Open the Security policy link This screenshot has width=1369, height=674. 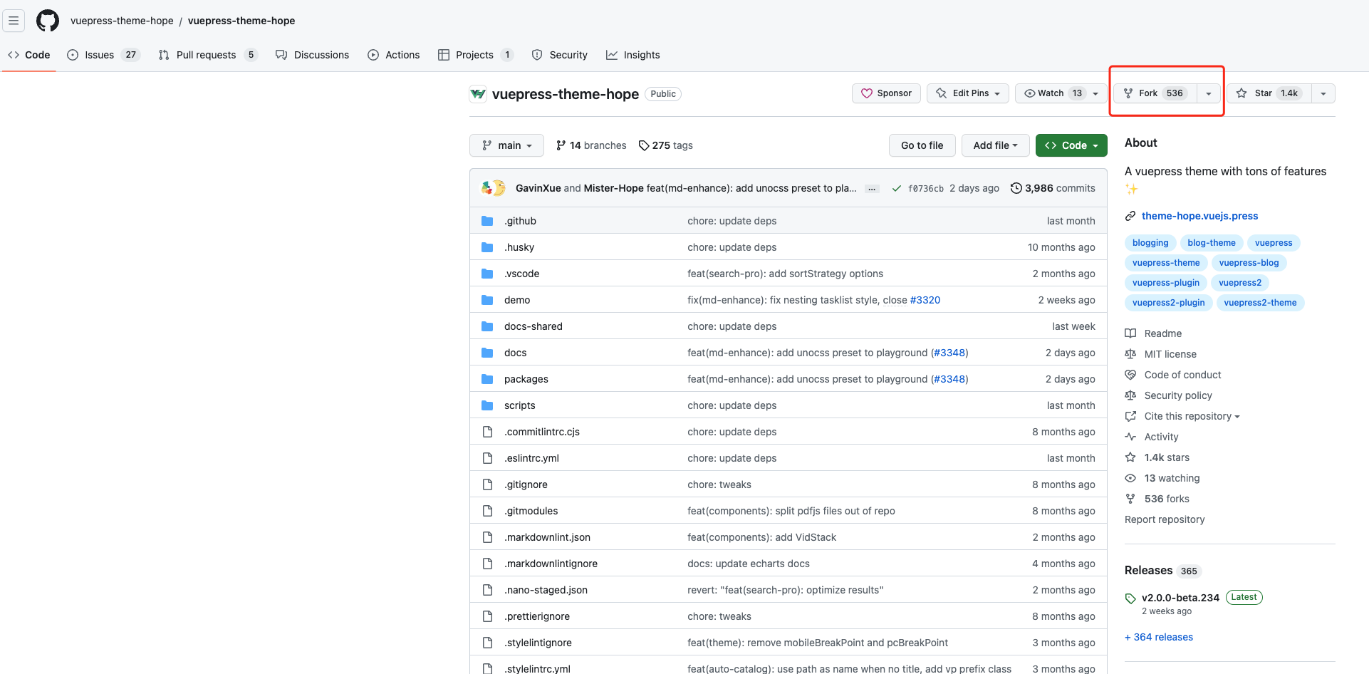point(1178,395)
